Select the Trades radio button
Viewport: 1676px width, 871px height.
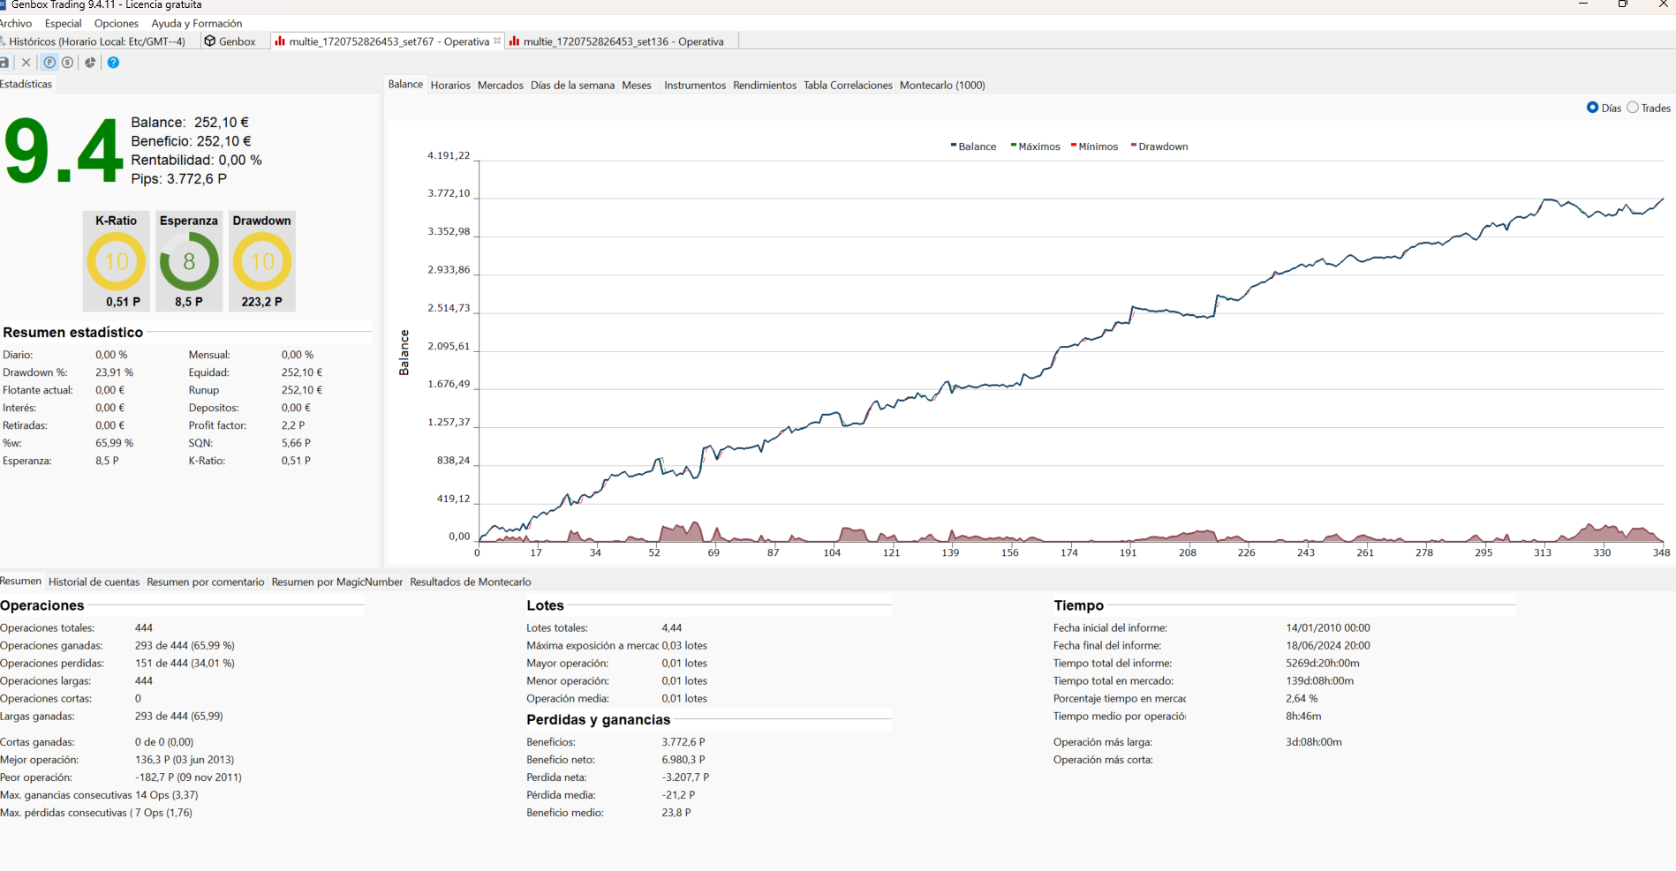pyautogui.click(x=1633, y=108)
